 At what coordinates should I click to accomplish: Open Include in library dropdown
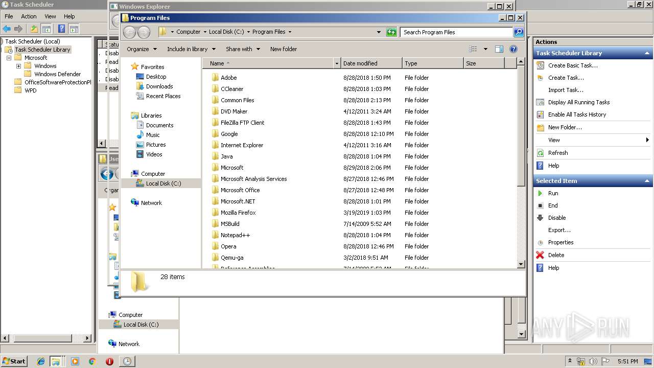(x=191, y=49)
